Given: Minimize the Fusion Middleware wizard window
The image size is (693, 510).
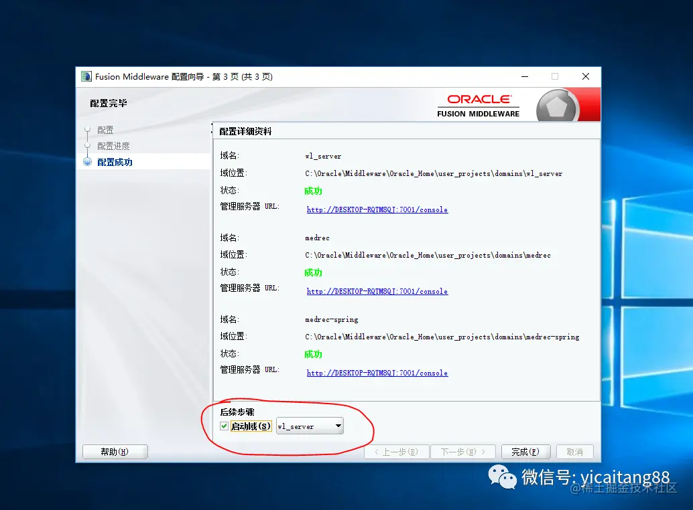Looking at the screenshot, I should point(525,76).
